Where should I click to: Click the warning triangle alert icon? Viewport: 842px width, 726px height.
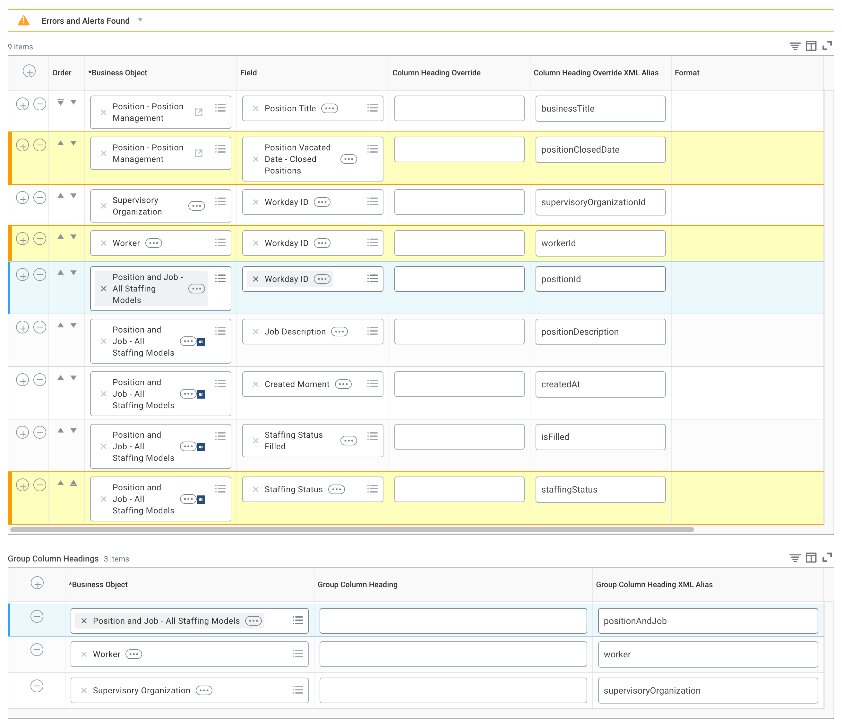tap(24, 20)
